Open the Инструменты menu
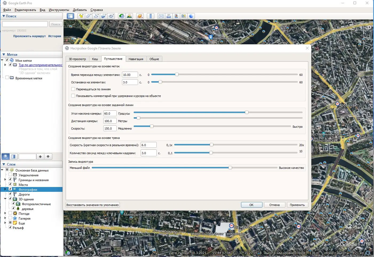 [x=59, y=10]
